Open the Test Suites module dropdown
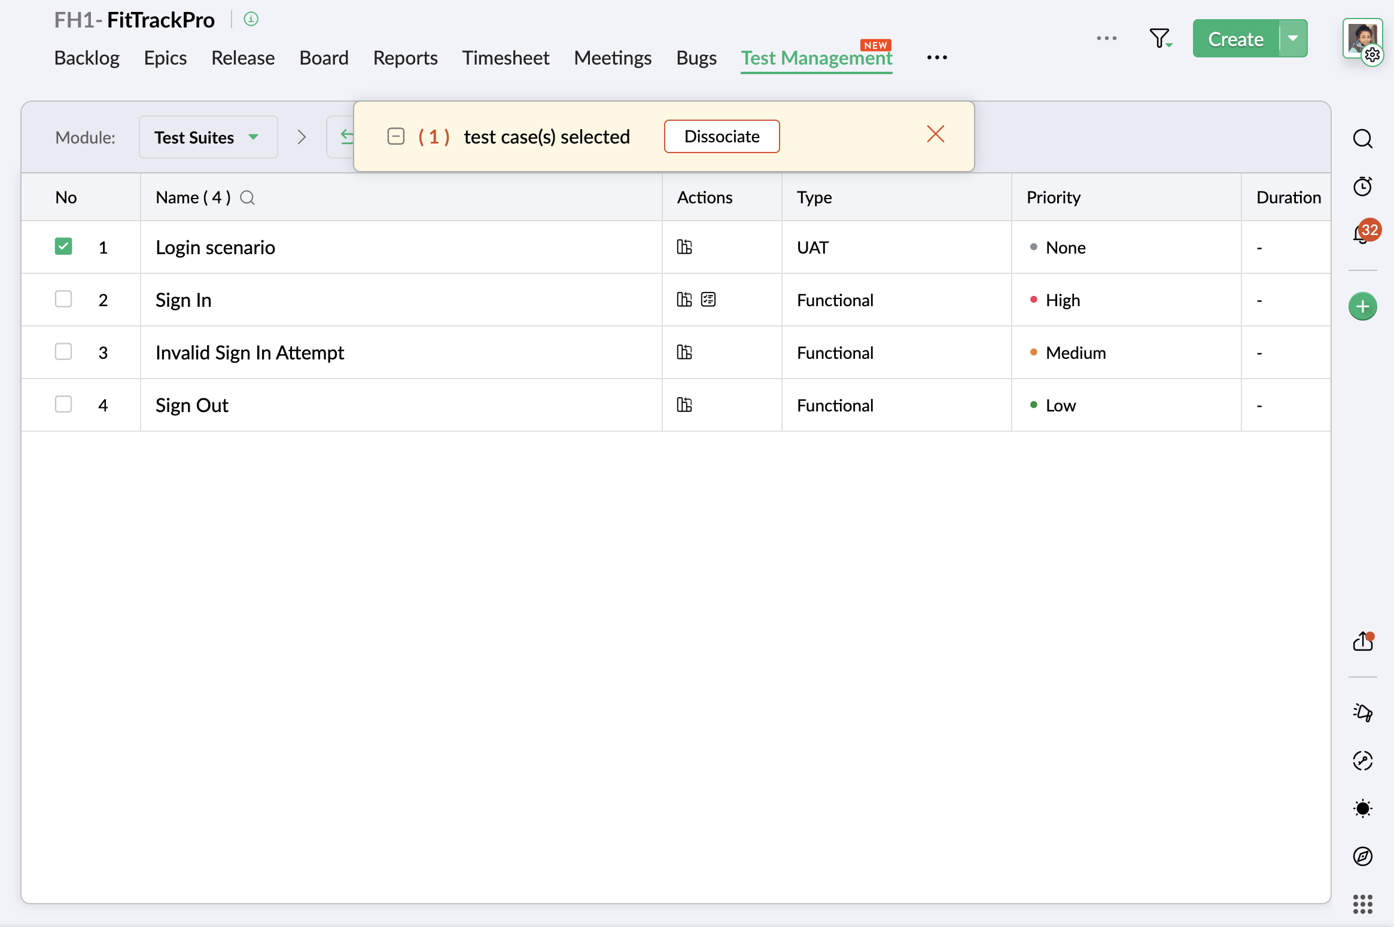Image resolution: width=1394 pixels, height=927 pixels. 208,138
